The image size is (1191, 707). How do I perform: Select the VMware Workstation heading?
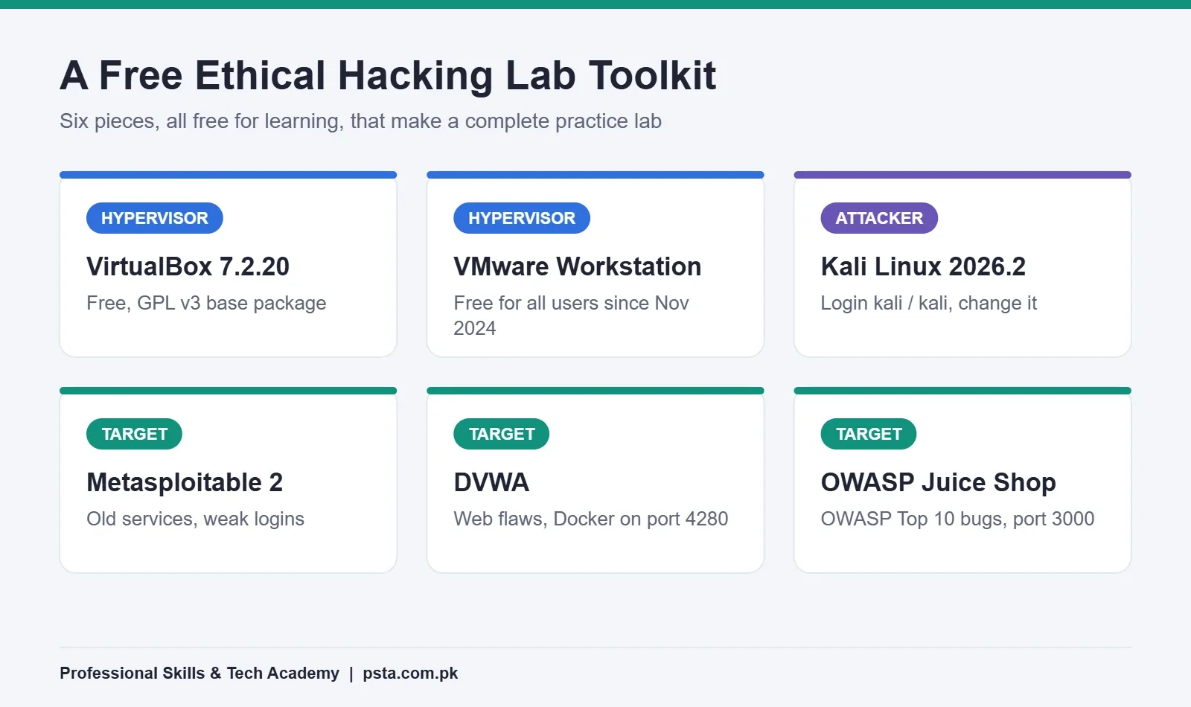pos(578,266)
